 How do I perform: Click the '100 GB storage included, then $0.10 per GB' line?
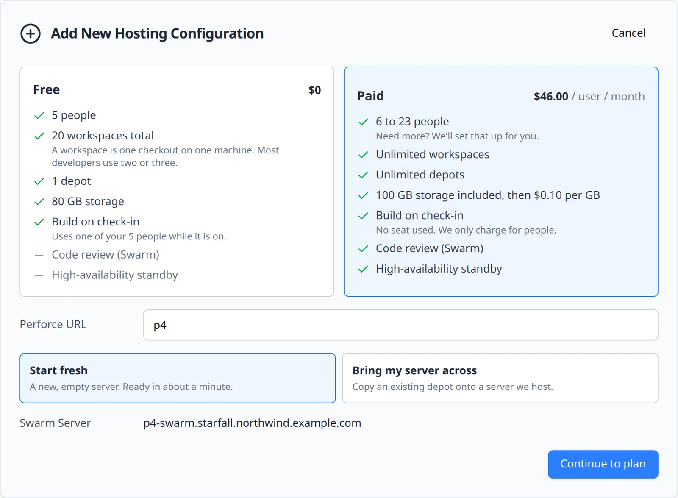[488, 195]
